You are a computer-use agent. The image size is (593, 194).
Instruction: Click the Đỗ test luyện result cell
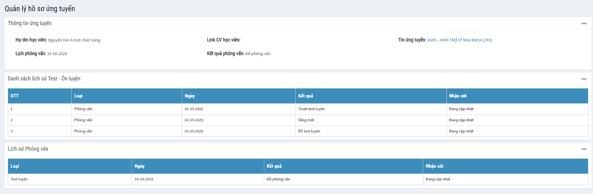[309, 131]
